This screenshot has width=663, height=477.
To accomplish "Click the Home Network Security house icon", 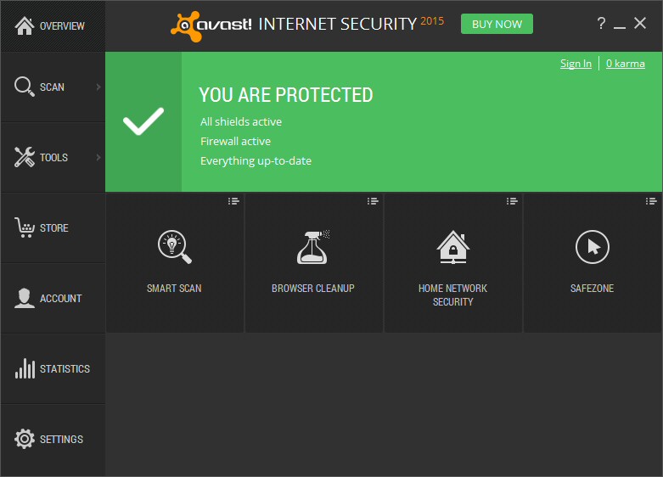I will (452, 247).
